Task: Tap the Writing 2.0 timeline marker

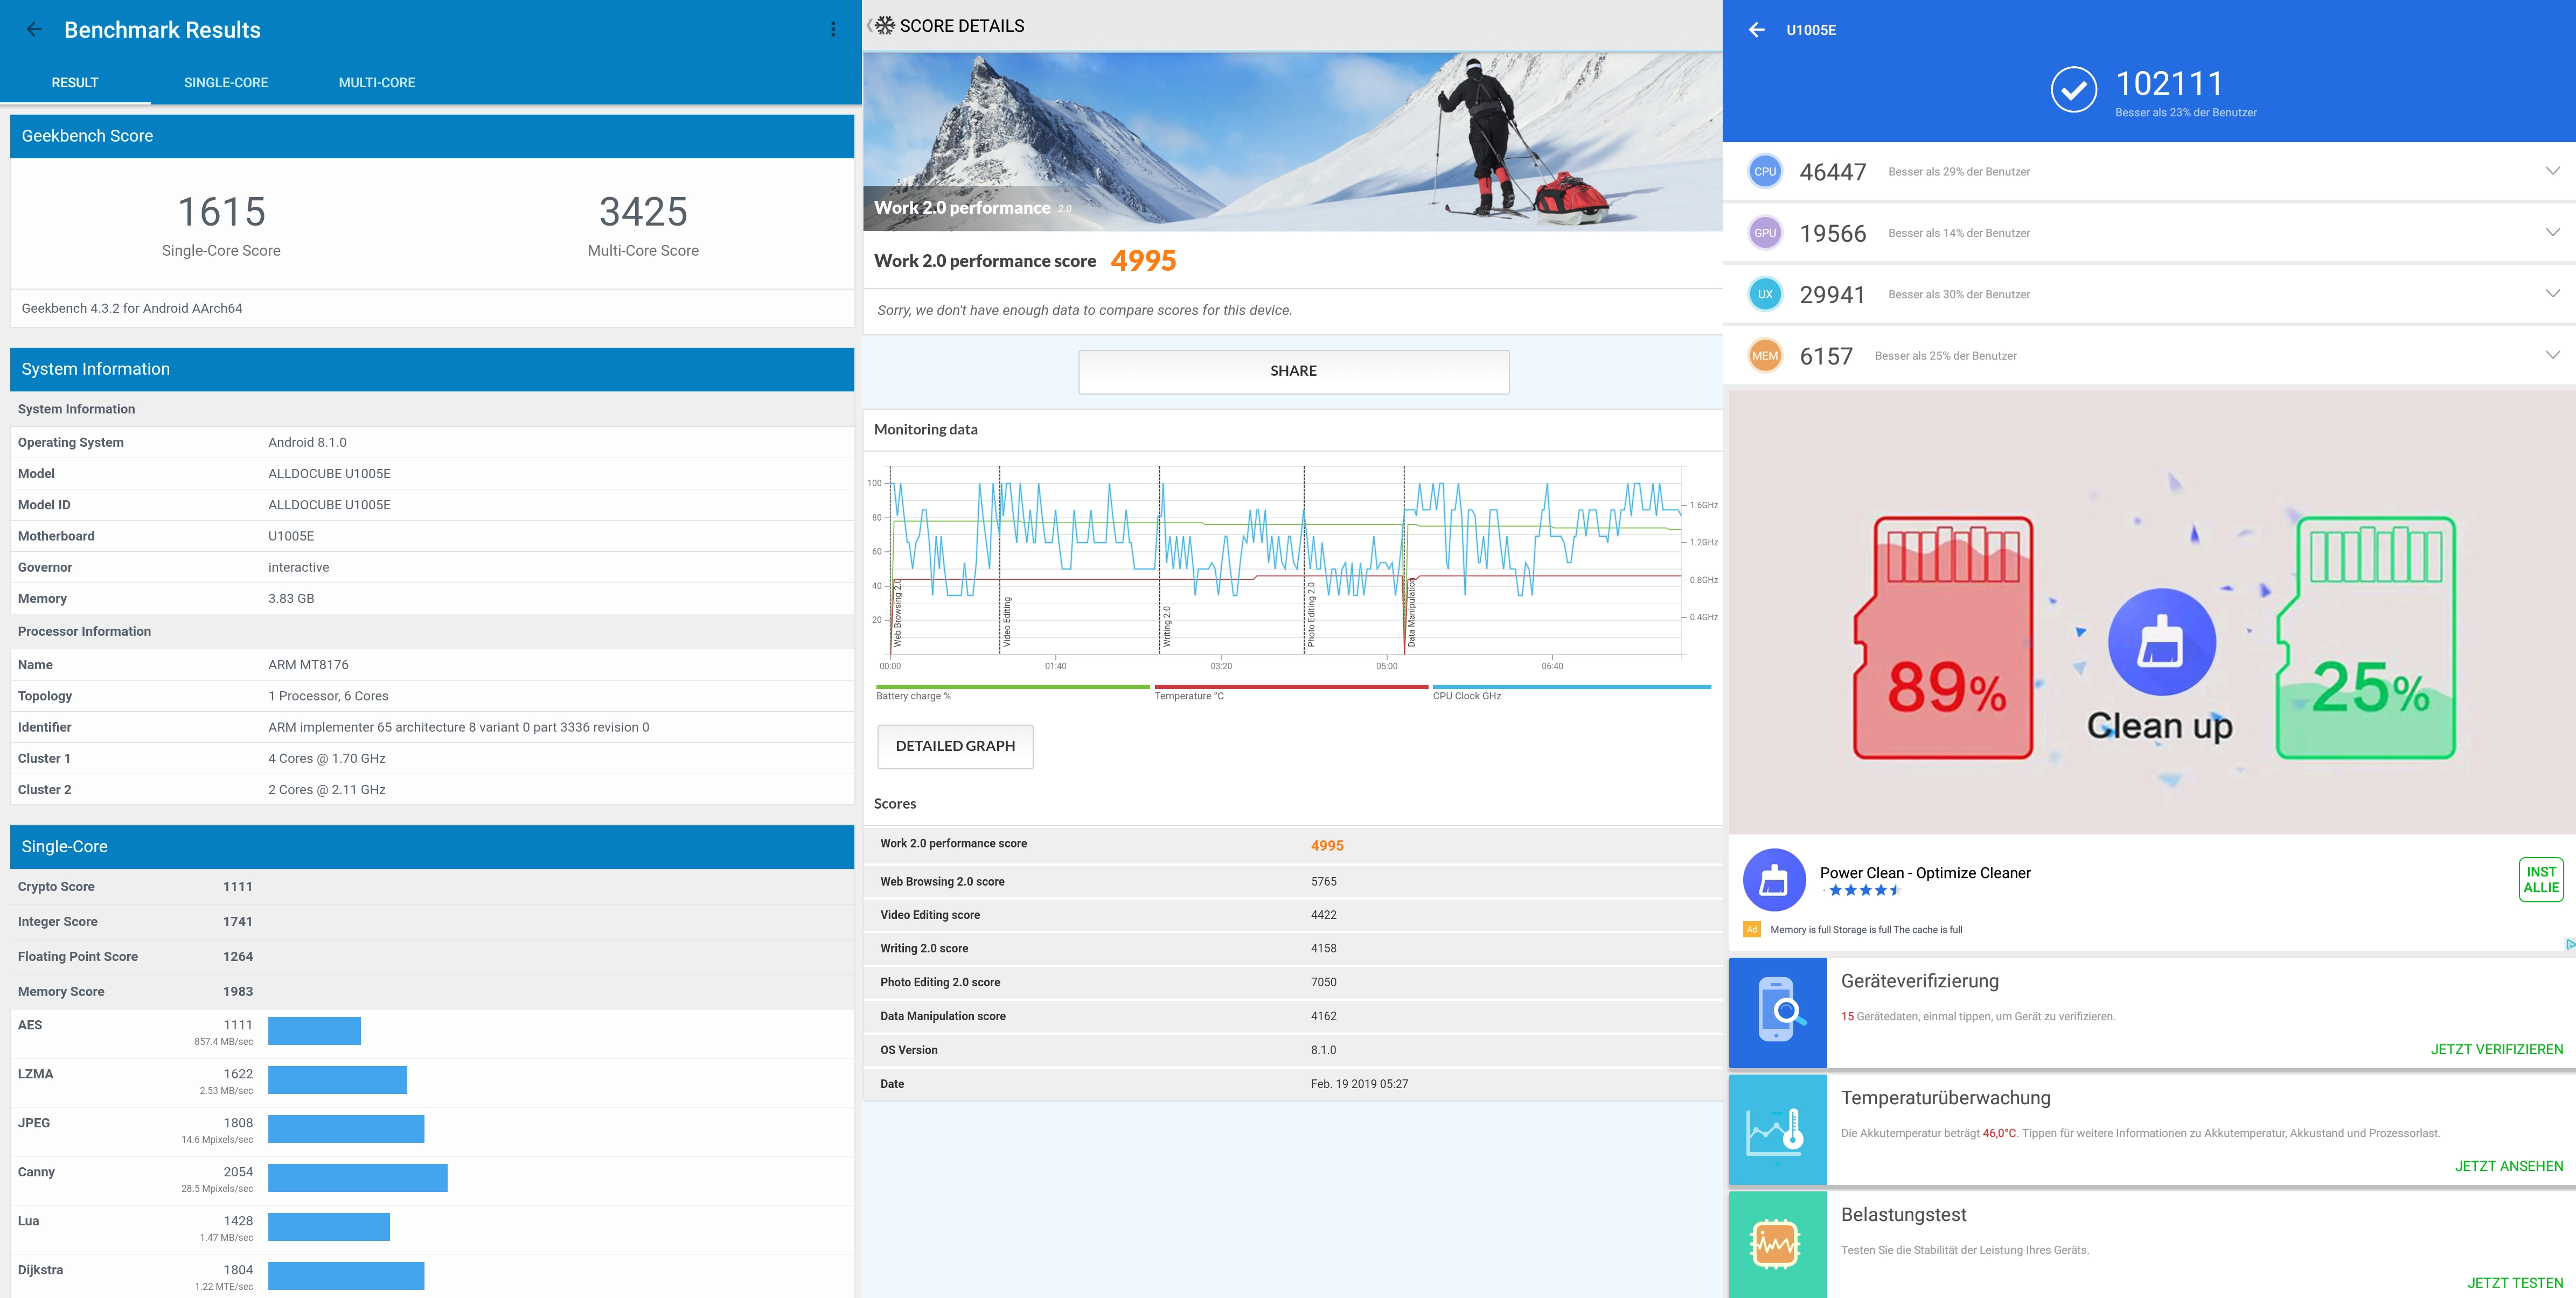Action: 1166,627
